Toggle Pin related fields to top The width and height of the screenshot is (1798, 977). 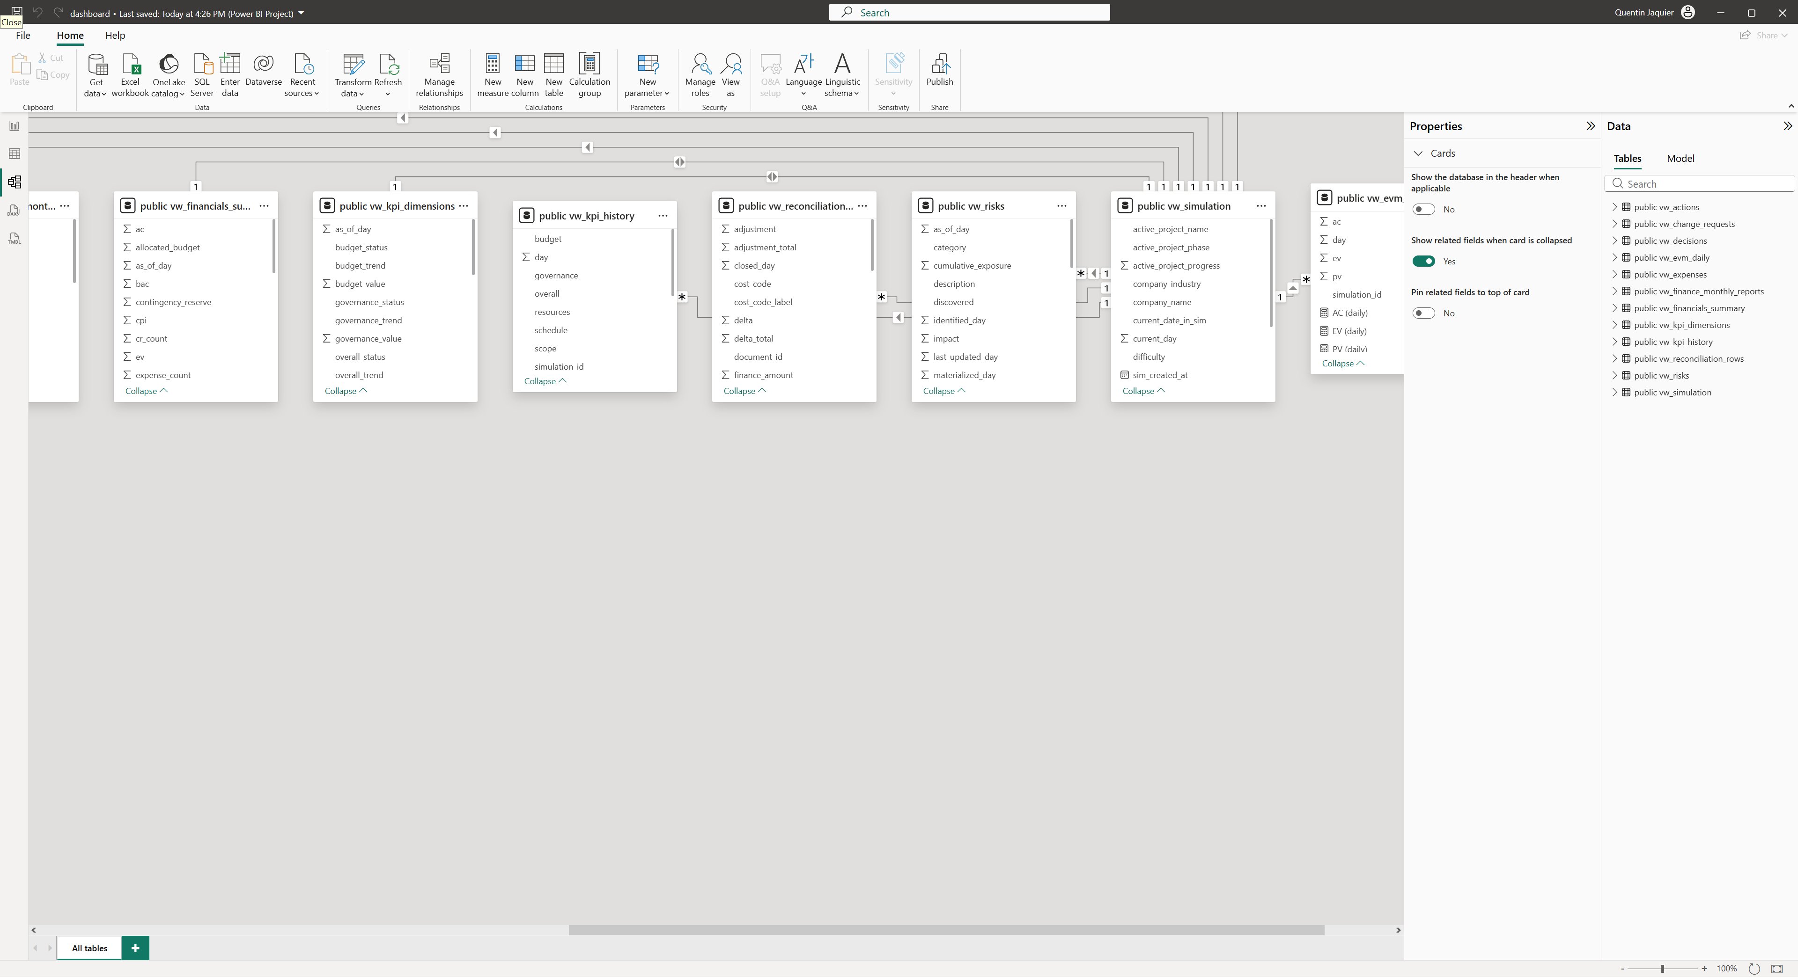click(x=1423, y=313)
